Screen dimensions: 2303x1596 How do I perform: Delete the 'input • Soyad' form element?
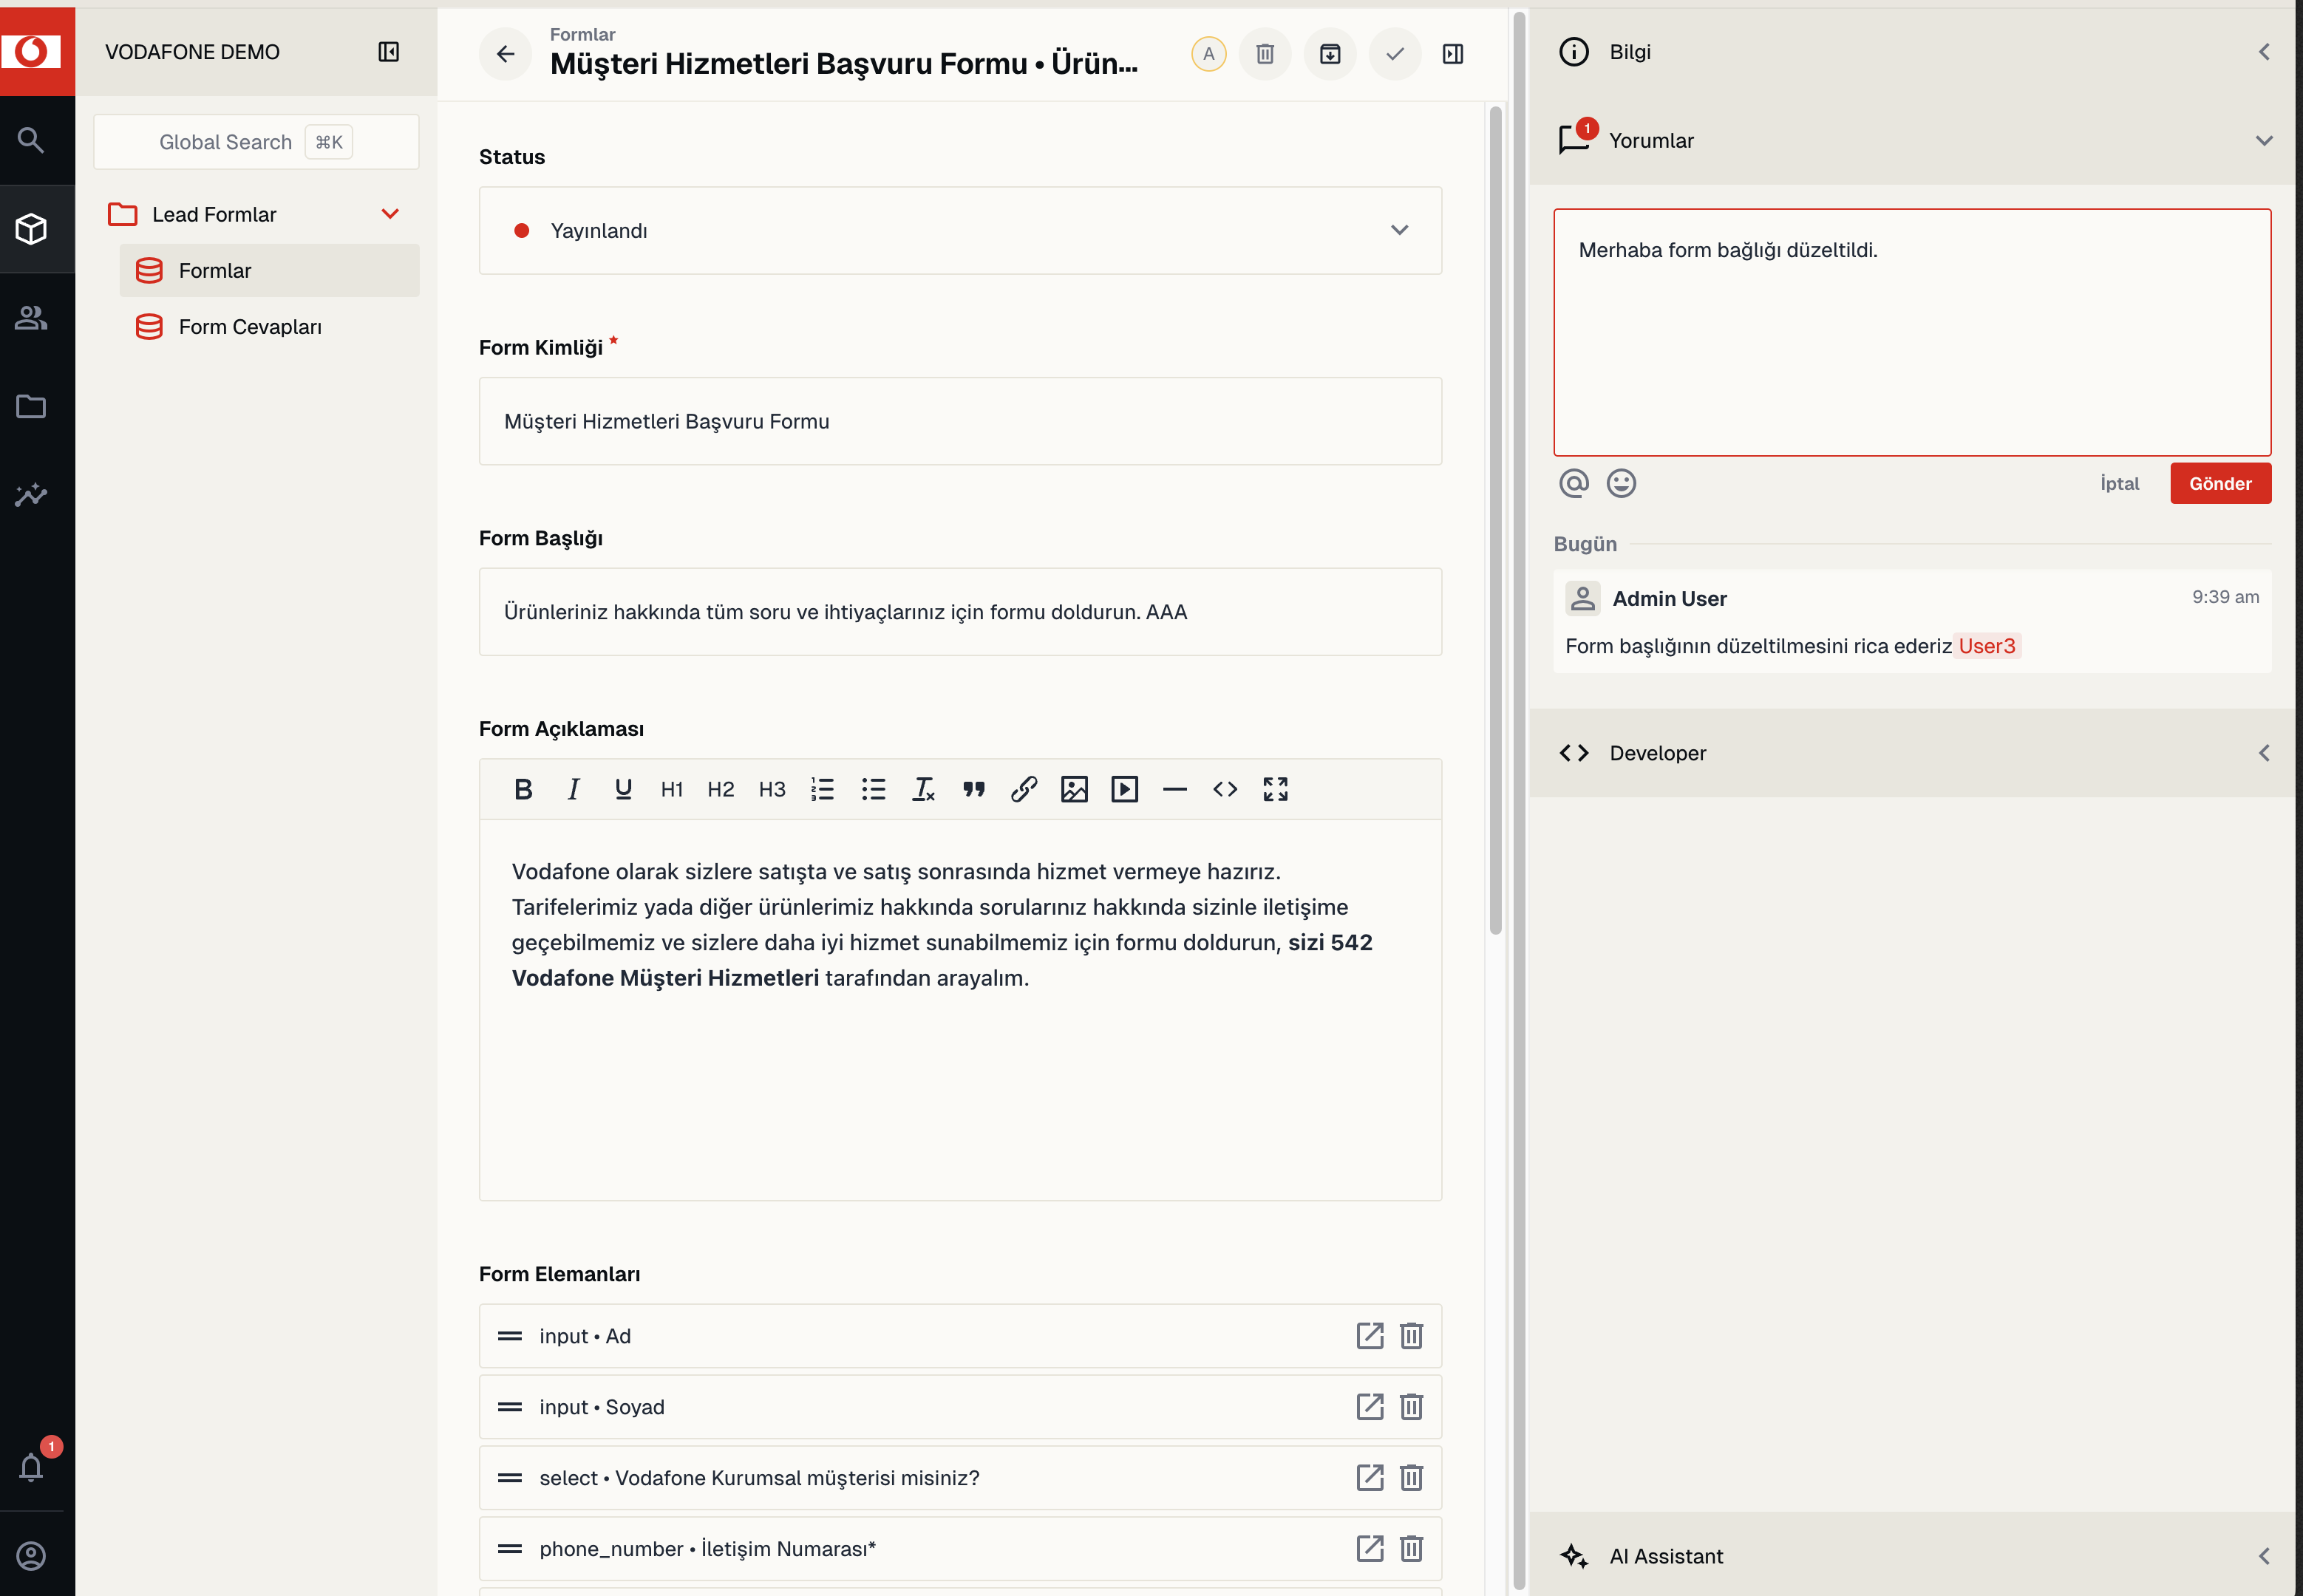pyautogui.click(x=1411, y=1407)
